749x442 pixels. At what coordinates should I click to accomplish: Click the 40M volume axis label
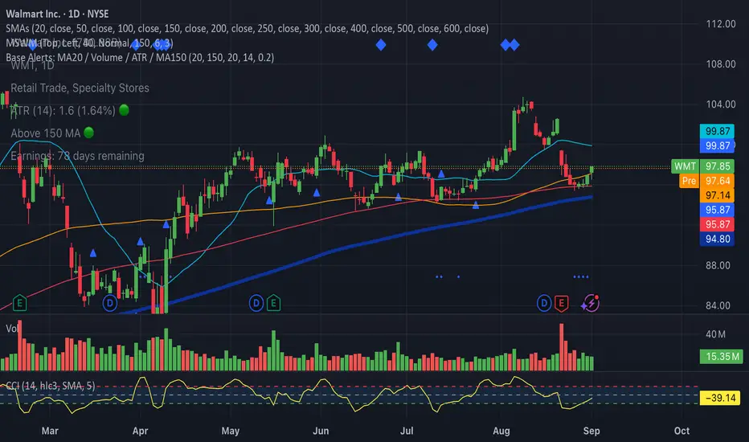point(715,334)
